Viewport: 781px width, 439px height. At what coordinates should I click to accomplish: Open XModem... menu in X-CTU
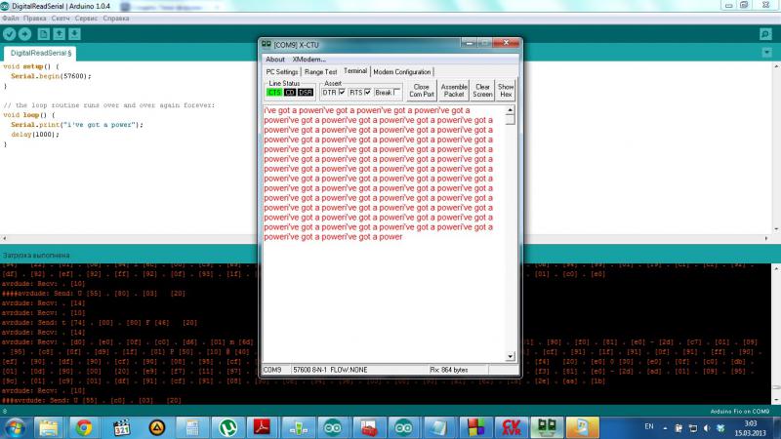(x=308, y=60)
